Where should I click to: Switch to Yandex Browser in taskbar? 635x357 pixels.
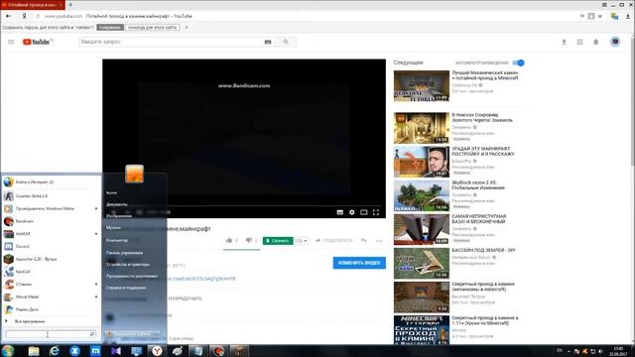pyautogui.click(x=157, y=351)
